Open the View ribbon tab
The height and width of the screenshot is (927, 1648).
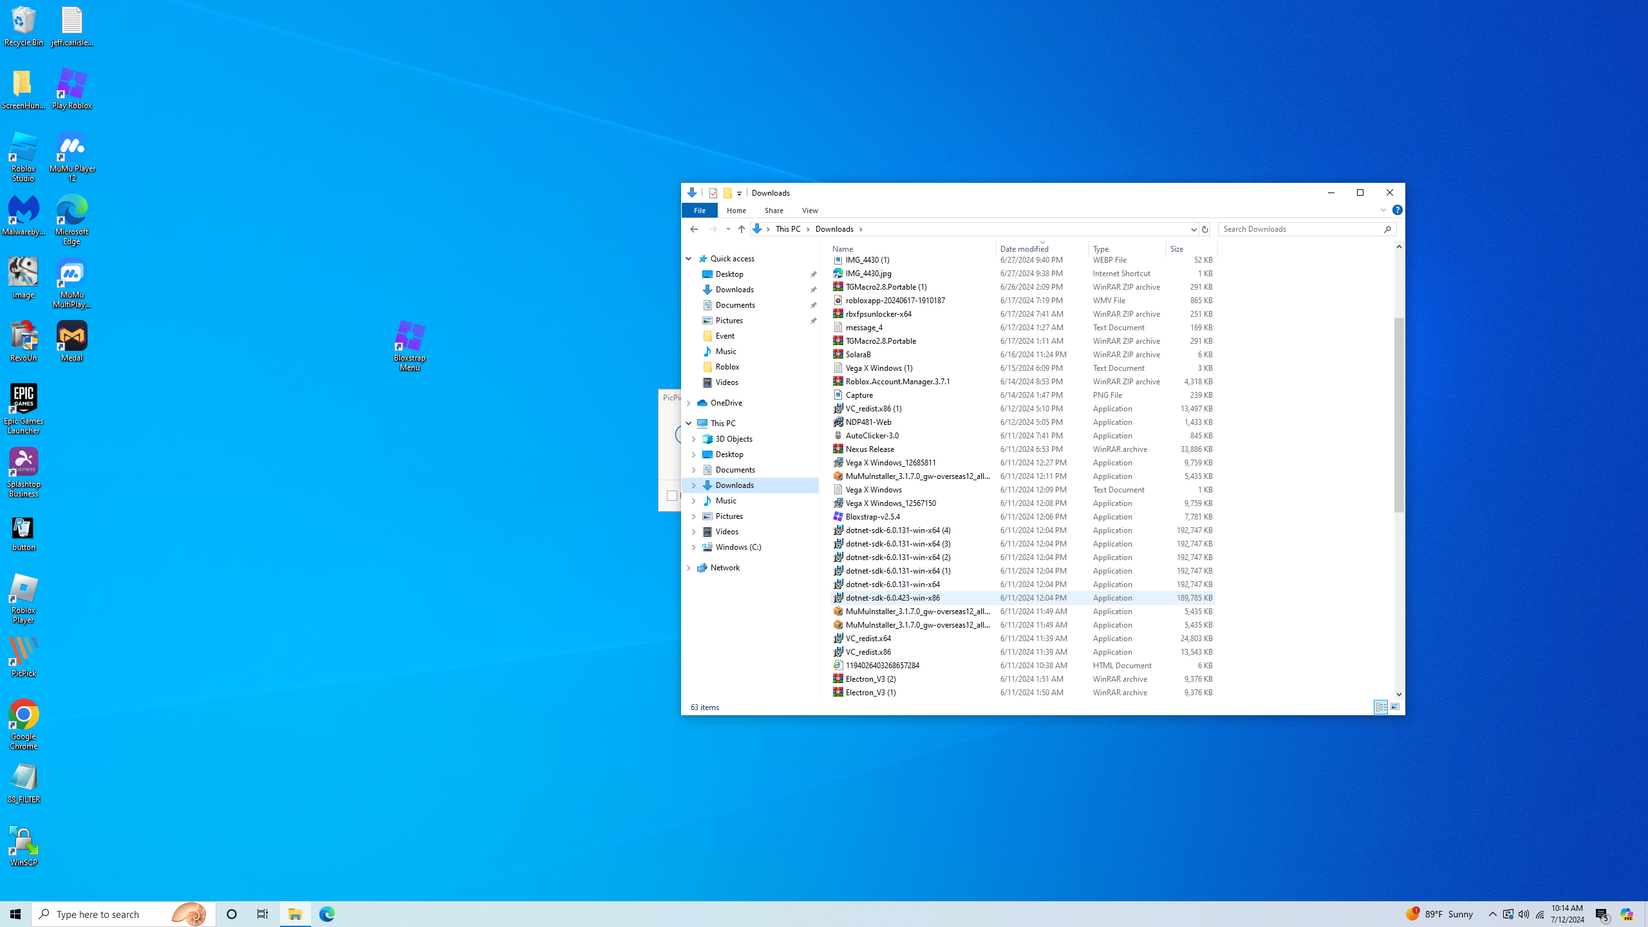coord(809,211)
